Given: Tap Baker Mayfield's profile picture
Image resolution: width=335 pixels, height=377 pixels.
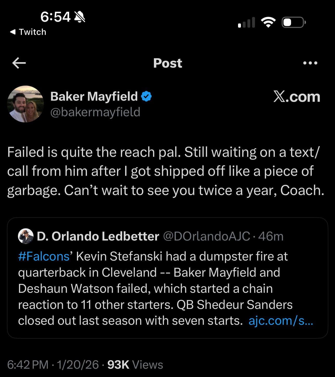Looking at the screenshot, I should point(25,104).
